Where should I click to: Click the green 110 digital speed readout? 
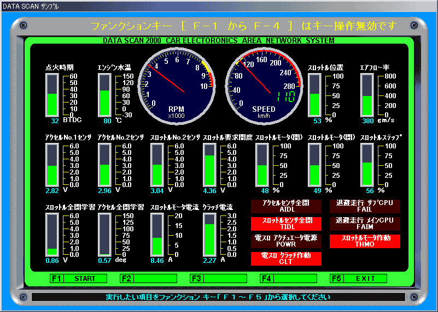tap(286, 97)
